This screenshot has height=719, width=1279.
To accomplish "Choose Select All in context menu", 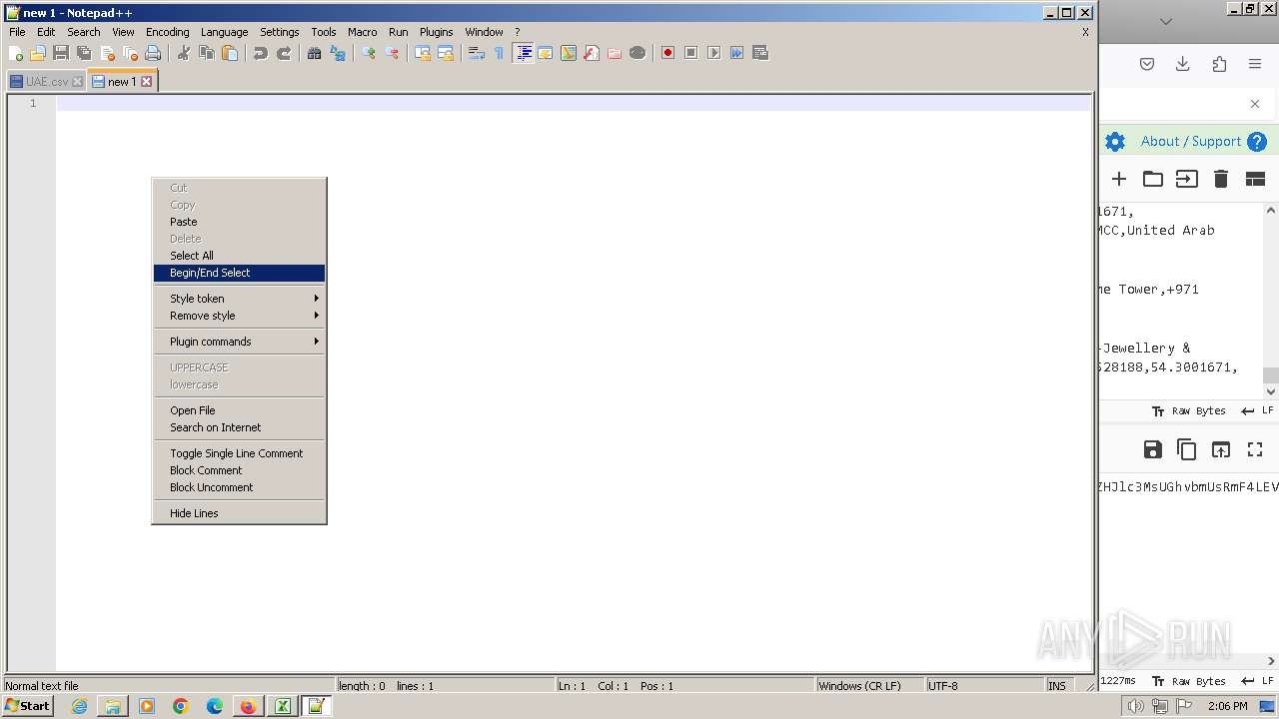I will [239, 256].
